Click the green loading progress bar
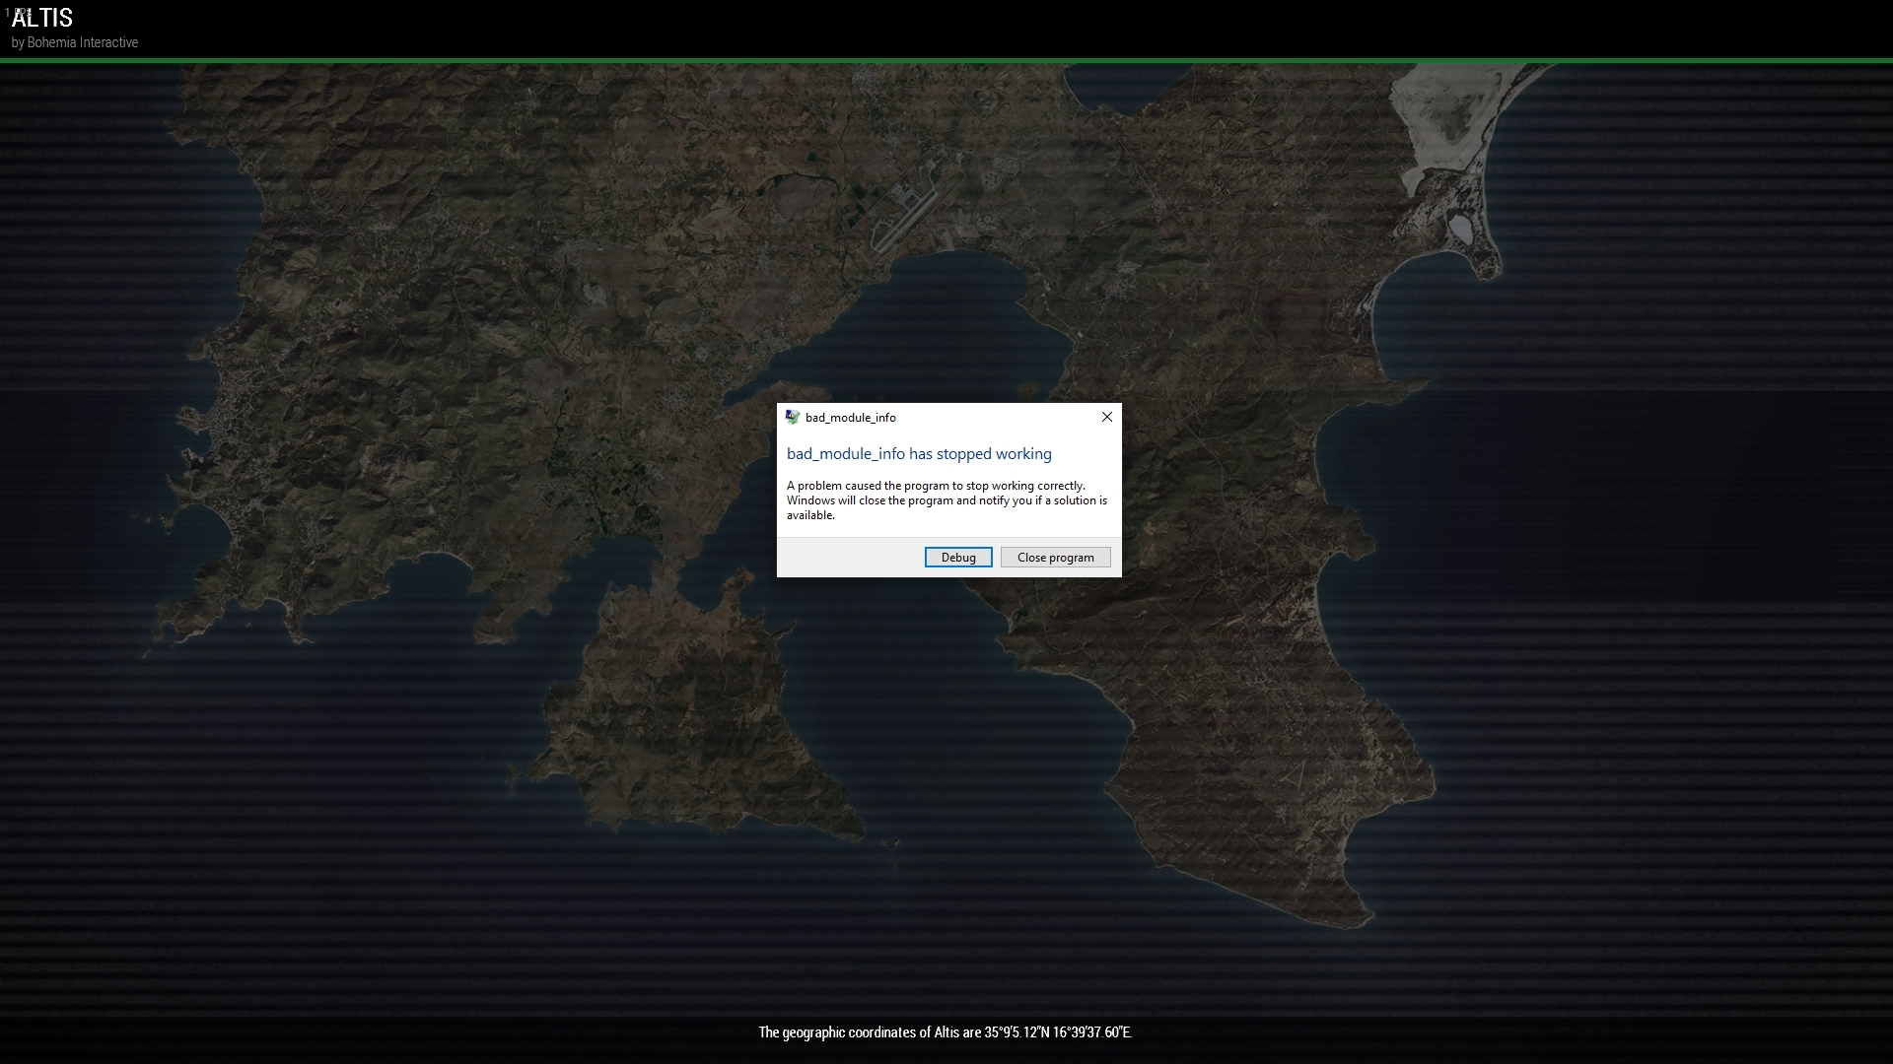 pos(946,61)
